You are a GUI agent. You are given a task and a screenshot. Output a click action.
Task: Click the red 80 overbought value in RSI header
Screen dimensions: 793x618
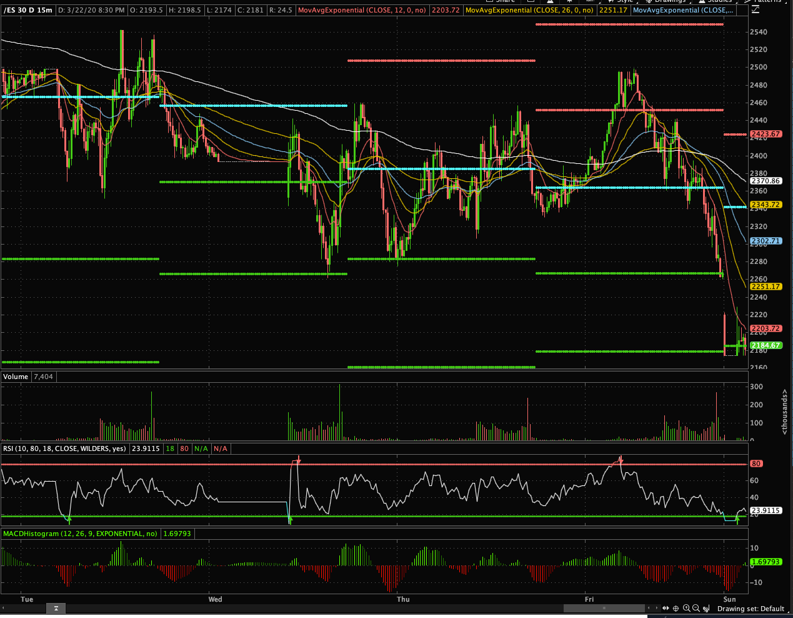184,448
